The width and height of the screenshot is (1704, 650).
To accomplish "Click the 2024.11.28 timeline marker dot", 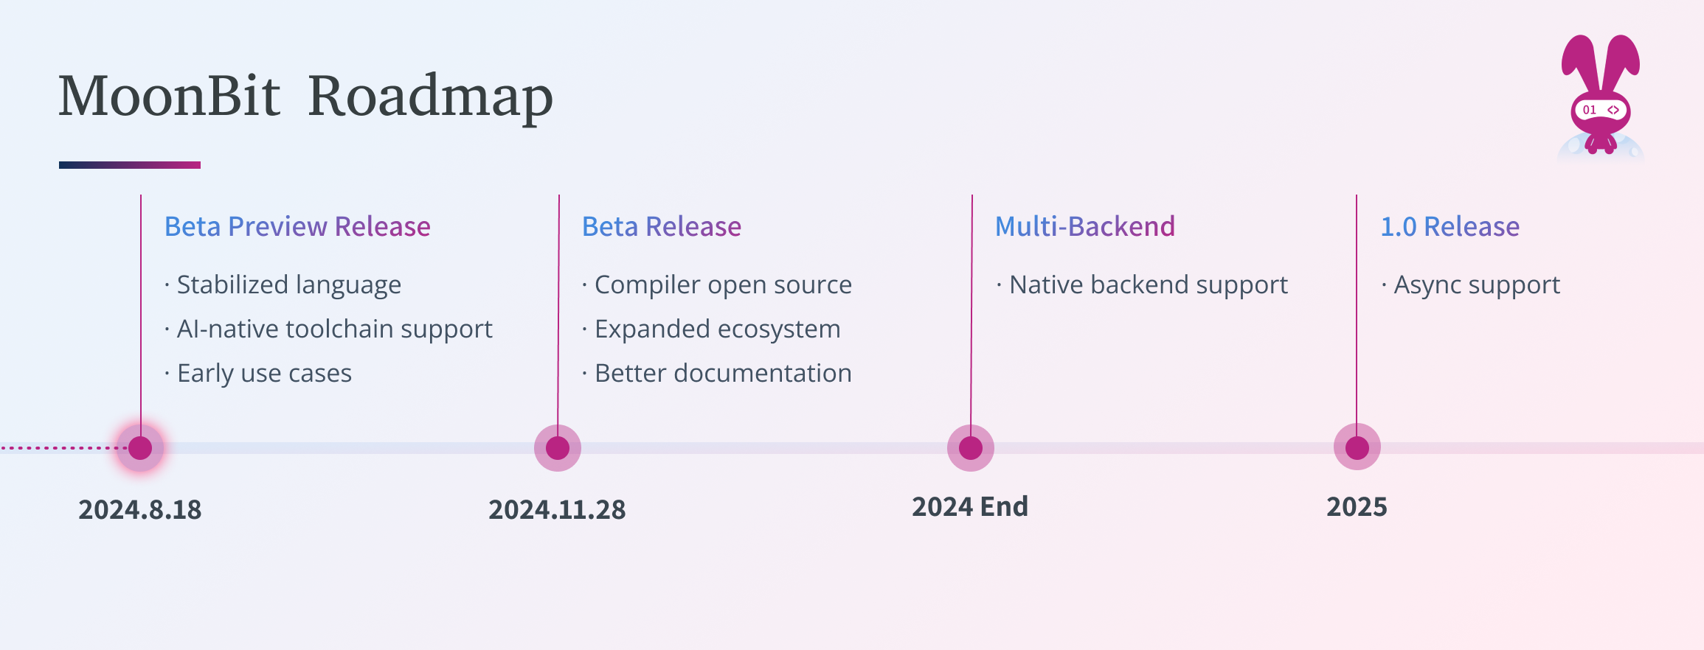I will click(558, 447).
